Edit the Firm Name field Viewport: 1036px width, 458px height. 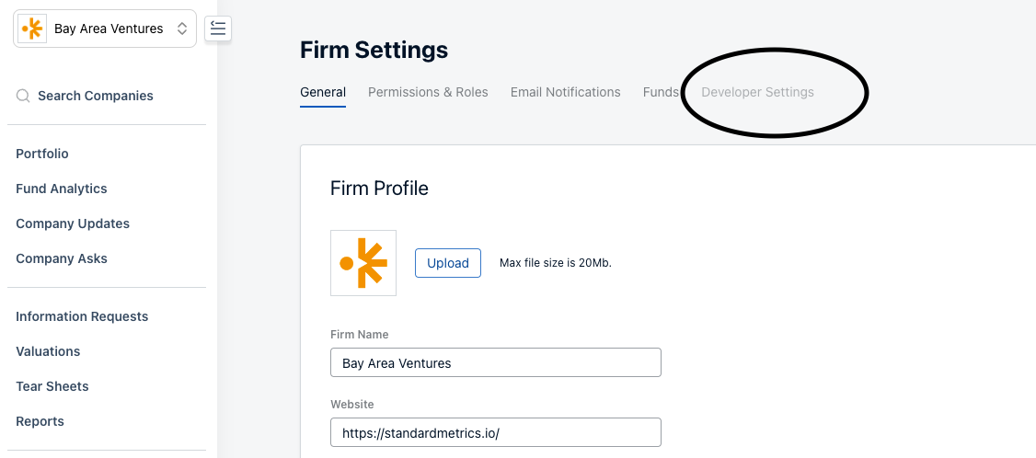click(x=496, y=362)
